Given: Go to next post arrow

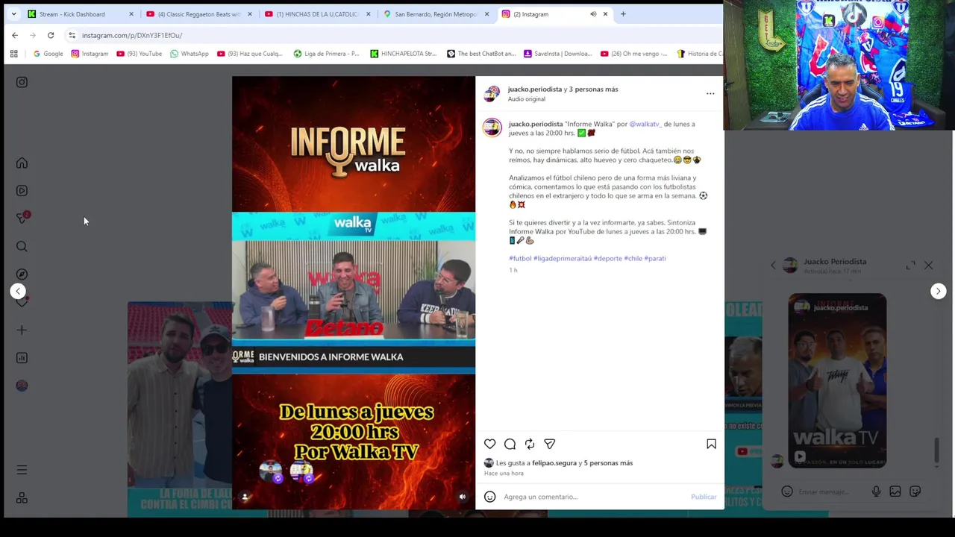Looking at the screenshot, I should [938, 292].
